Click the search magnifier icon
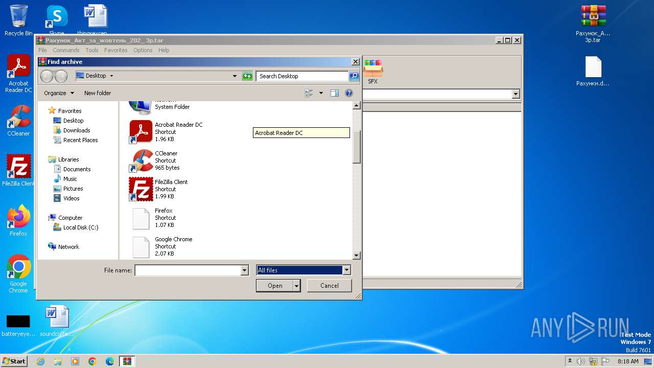Viewport: 654px width, 368px height. click(x=354, y=76)
